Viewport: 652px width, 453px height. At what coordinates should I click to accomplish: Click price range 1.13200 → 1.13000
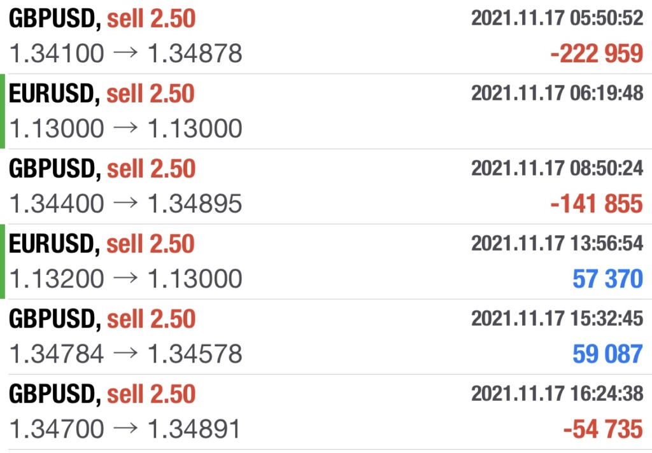pyautogui.click(x=125, y=279)
